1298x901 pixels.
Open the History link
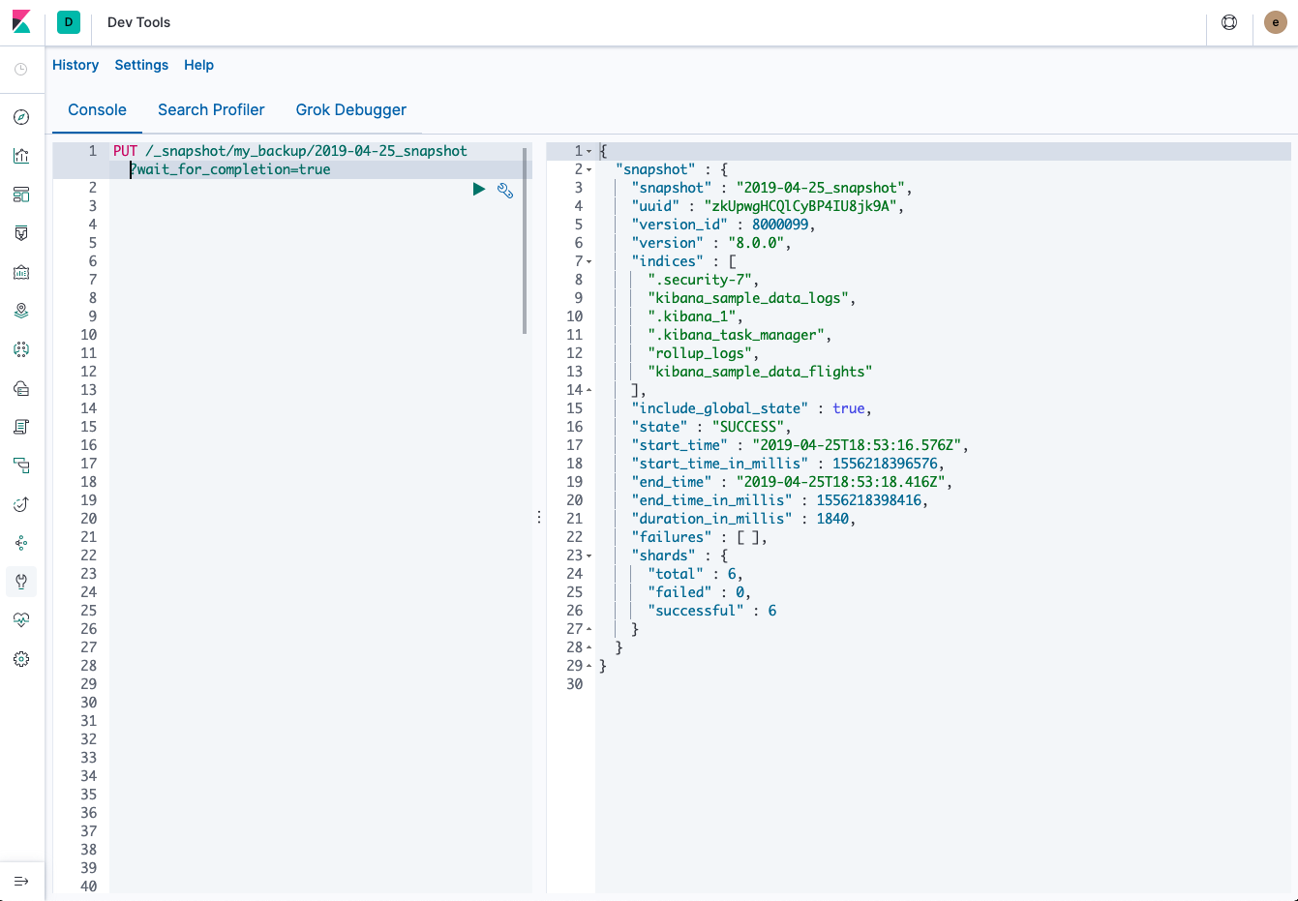click(75, 65)
